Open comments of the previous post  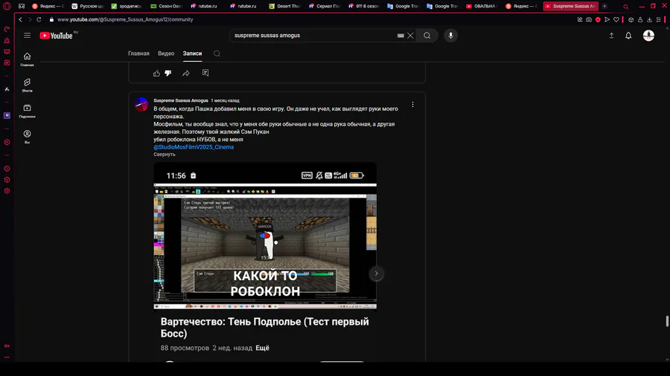[205, 73]
